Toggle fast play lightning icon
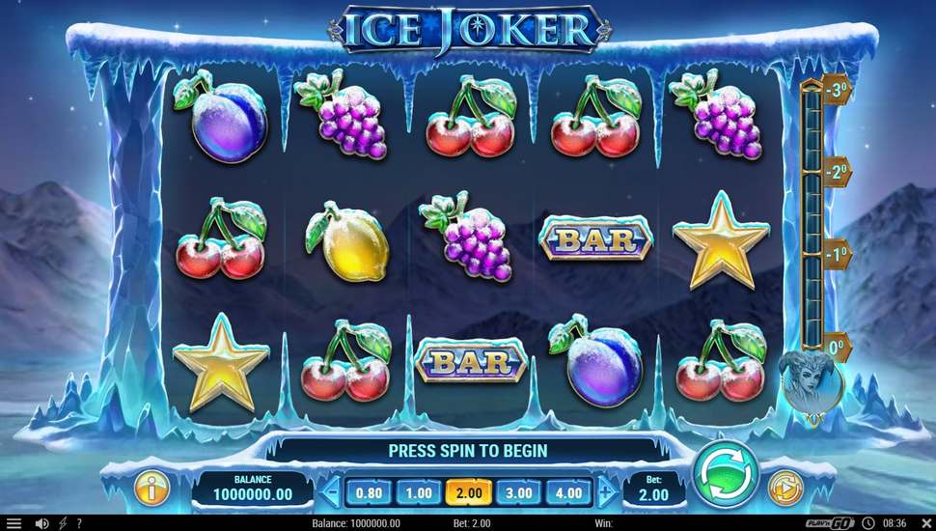The image size is (936, 531). [63, 524]
